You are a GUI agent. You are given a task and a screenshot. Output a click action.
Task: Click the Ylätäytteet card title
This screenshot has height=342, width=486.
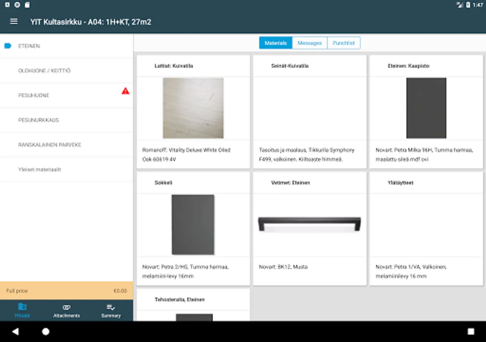pos(401,183)
